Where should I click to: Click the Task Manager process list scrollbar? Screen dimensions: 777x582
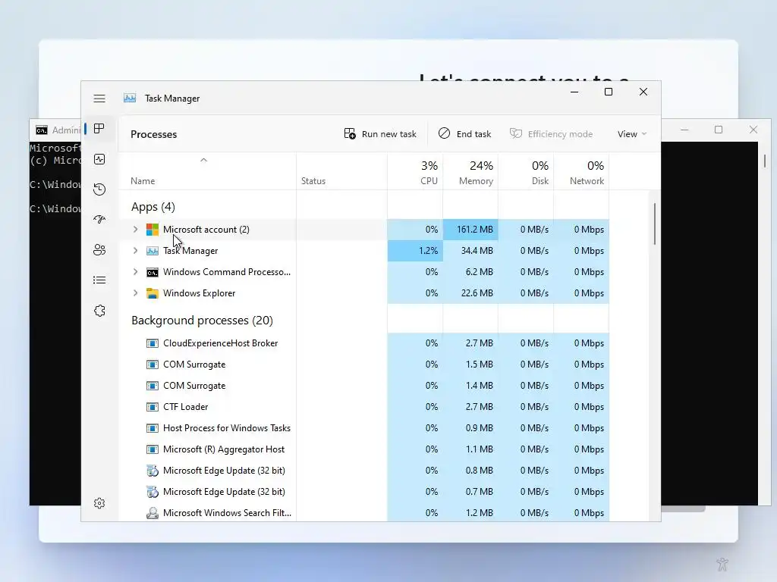(x=655, y=224)
